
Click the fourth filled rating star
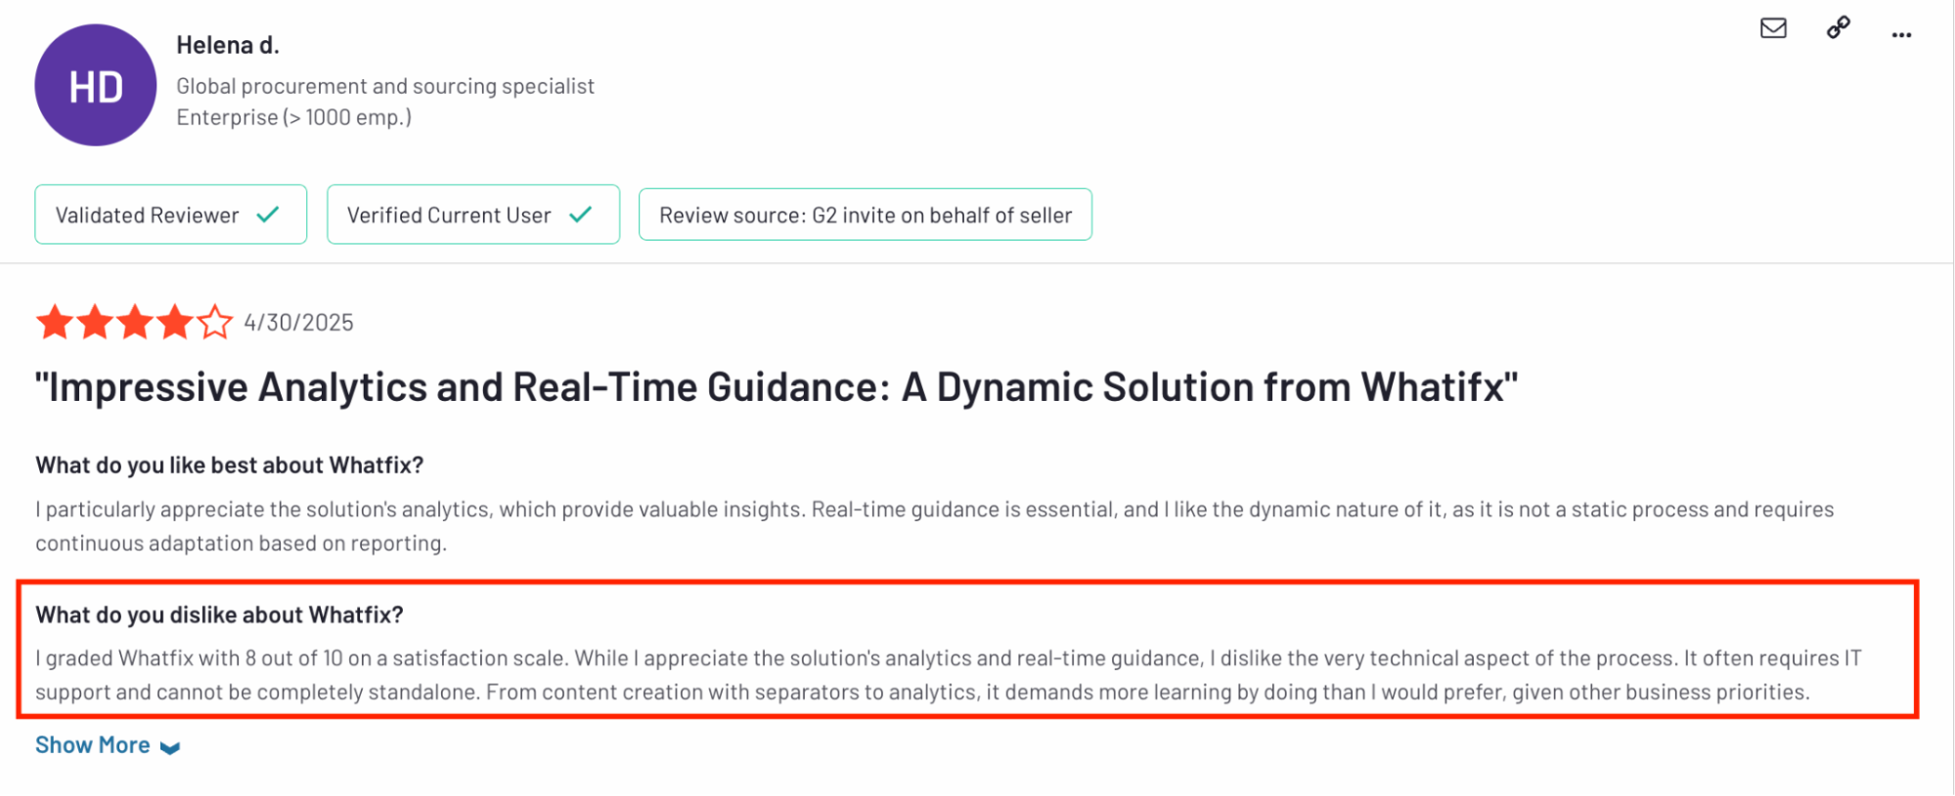tap(175, 322)
